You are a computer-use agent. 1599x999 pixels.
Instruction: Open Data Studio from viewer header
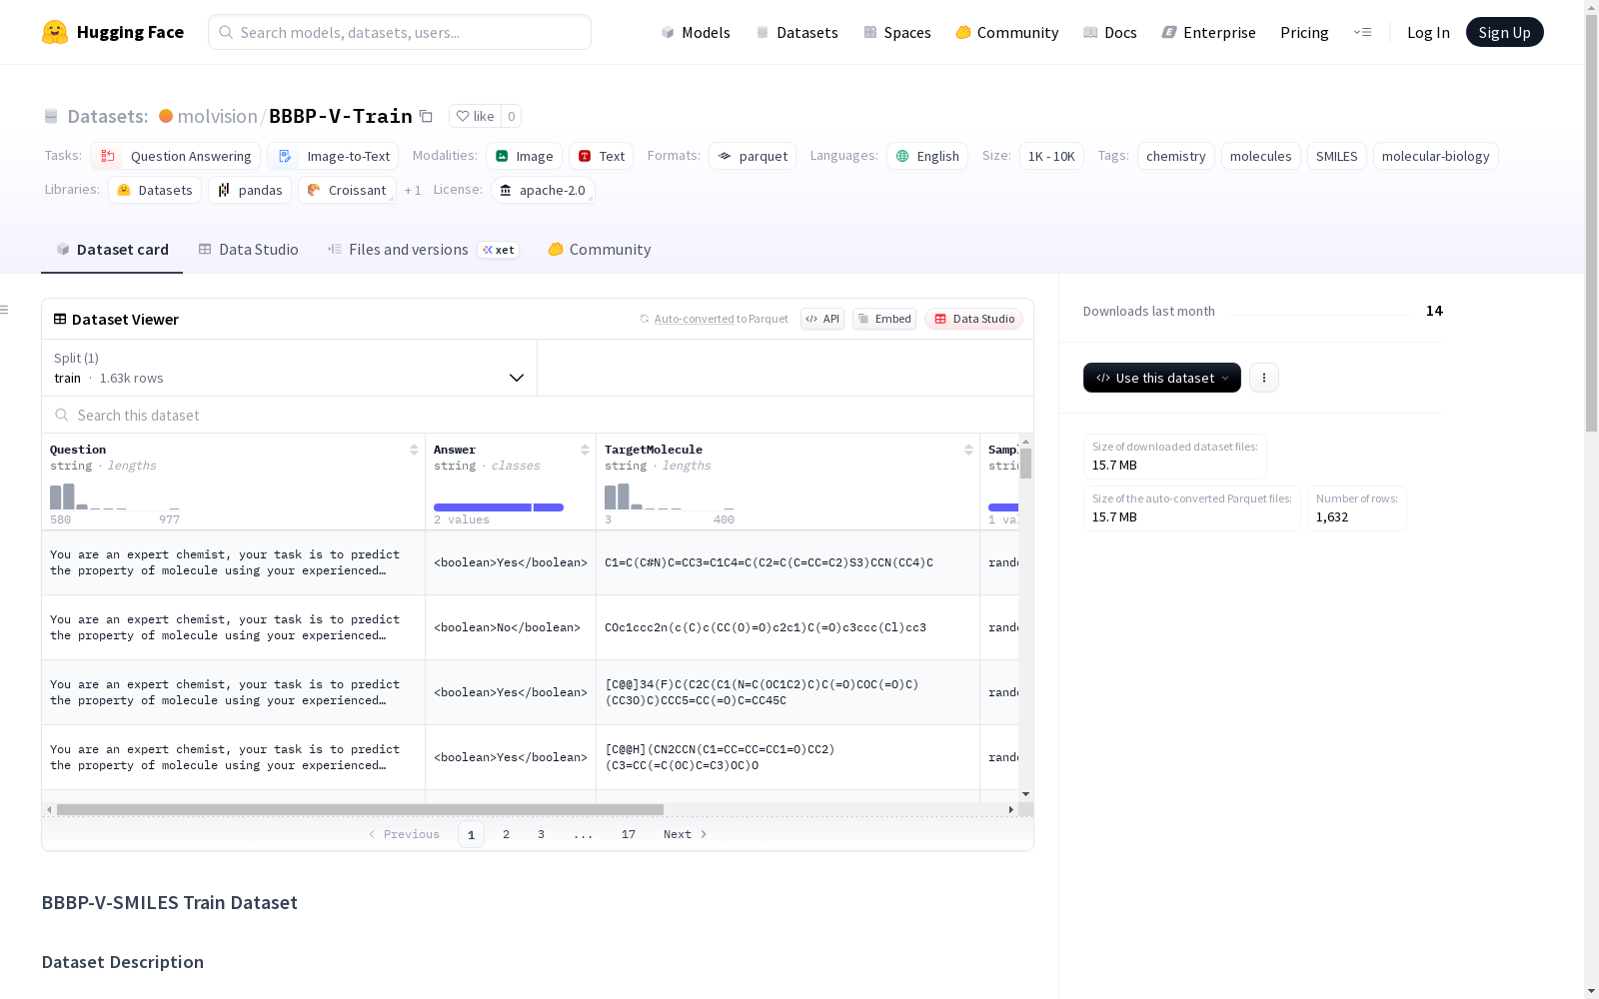pos(974,319)
